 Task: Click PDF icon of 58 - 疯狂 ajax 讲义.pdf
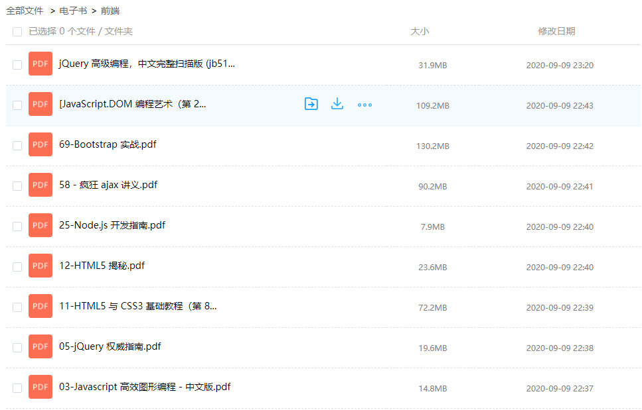pos(40,185)
